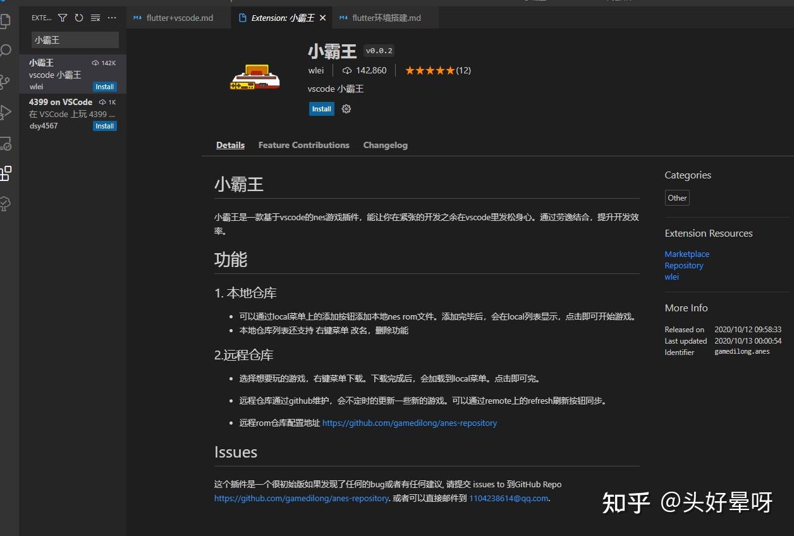Open the More Actions menu in Extensions panel
The image size is (794, 536).
tap(112, 18)
